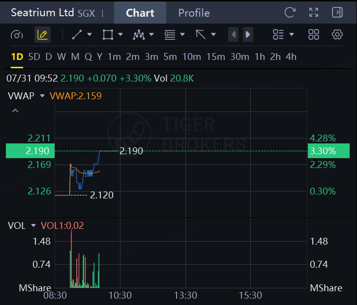Click the green 2.190 current price tag
This screenshot has height=305, width=357.
[30, 151]
